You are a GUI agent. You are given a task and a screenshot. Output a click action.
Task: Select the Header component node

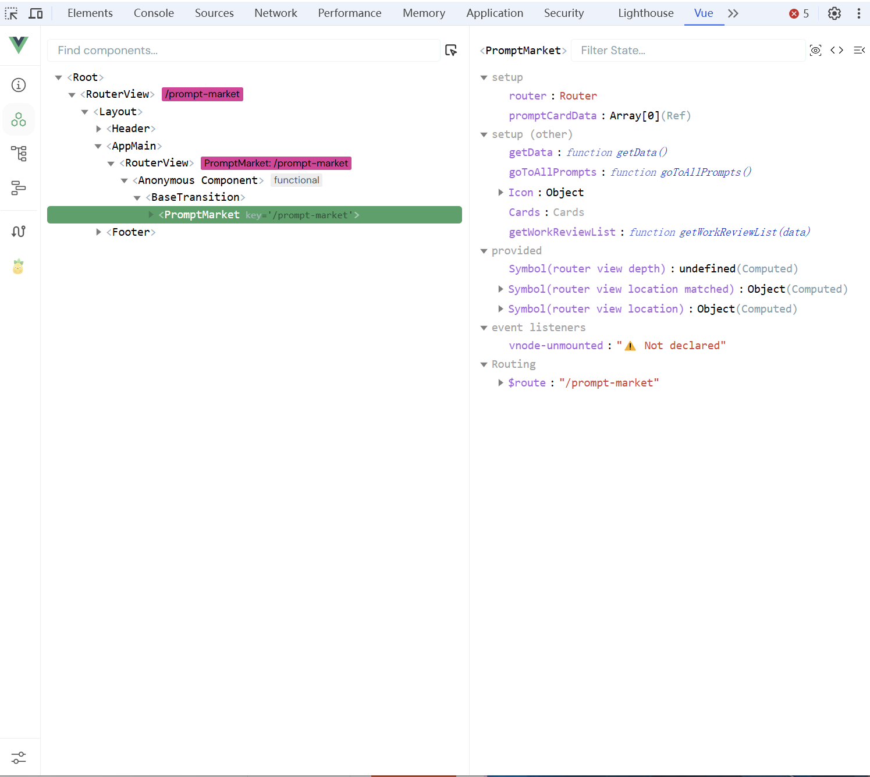131,129
